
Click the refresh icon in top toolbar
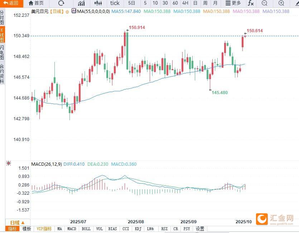tap(61, 3)
